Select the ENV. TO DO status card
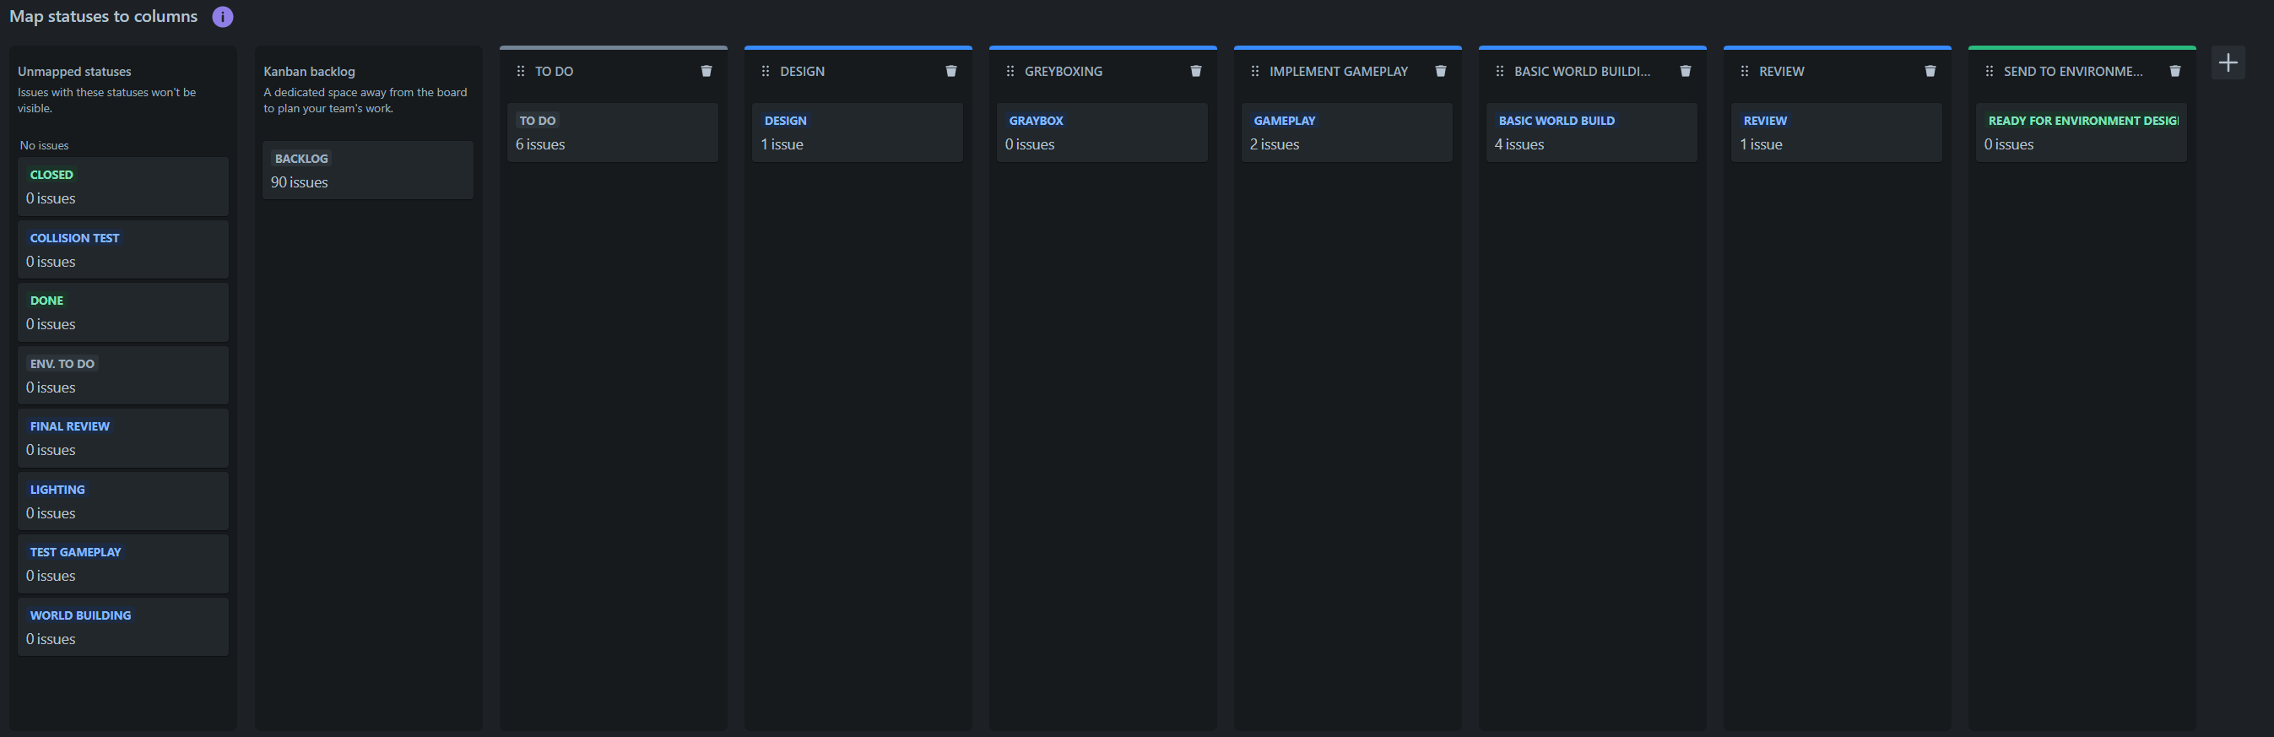This screenshot has width=2274, height=737. tap(122, 375)
